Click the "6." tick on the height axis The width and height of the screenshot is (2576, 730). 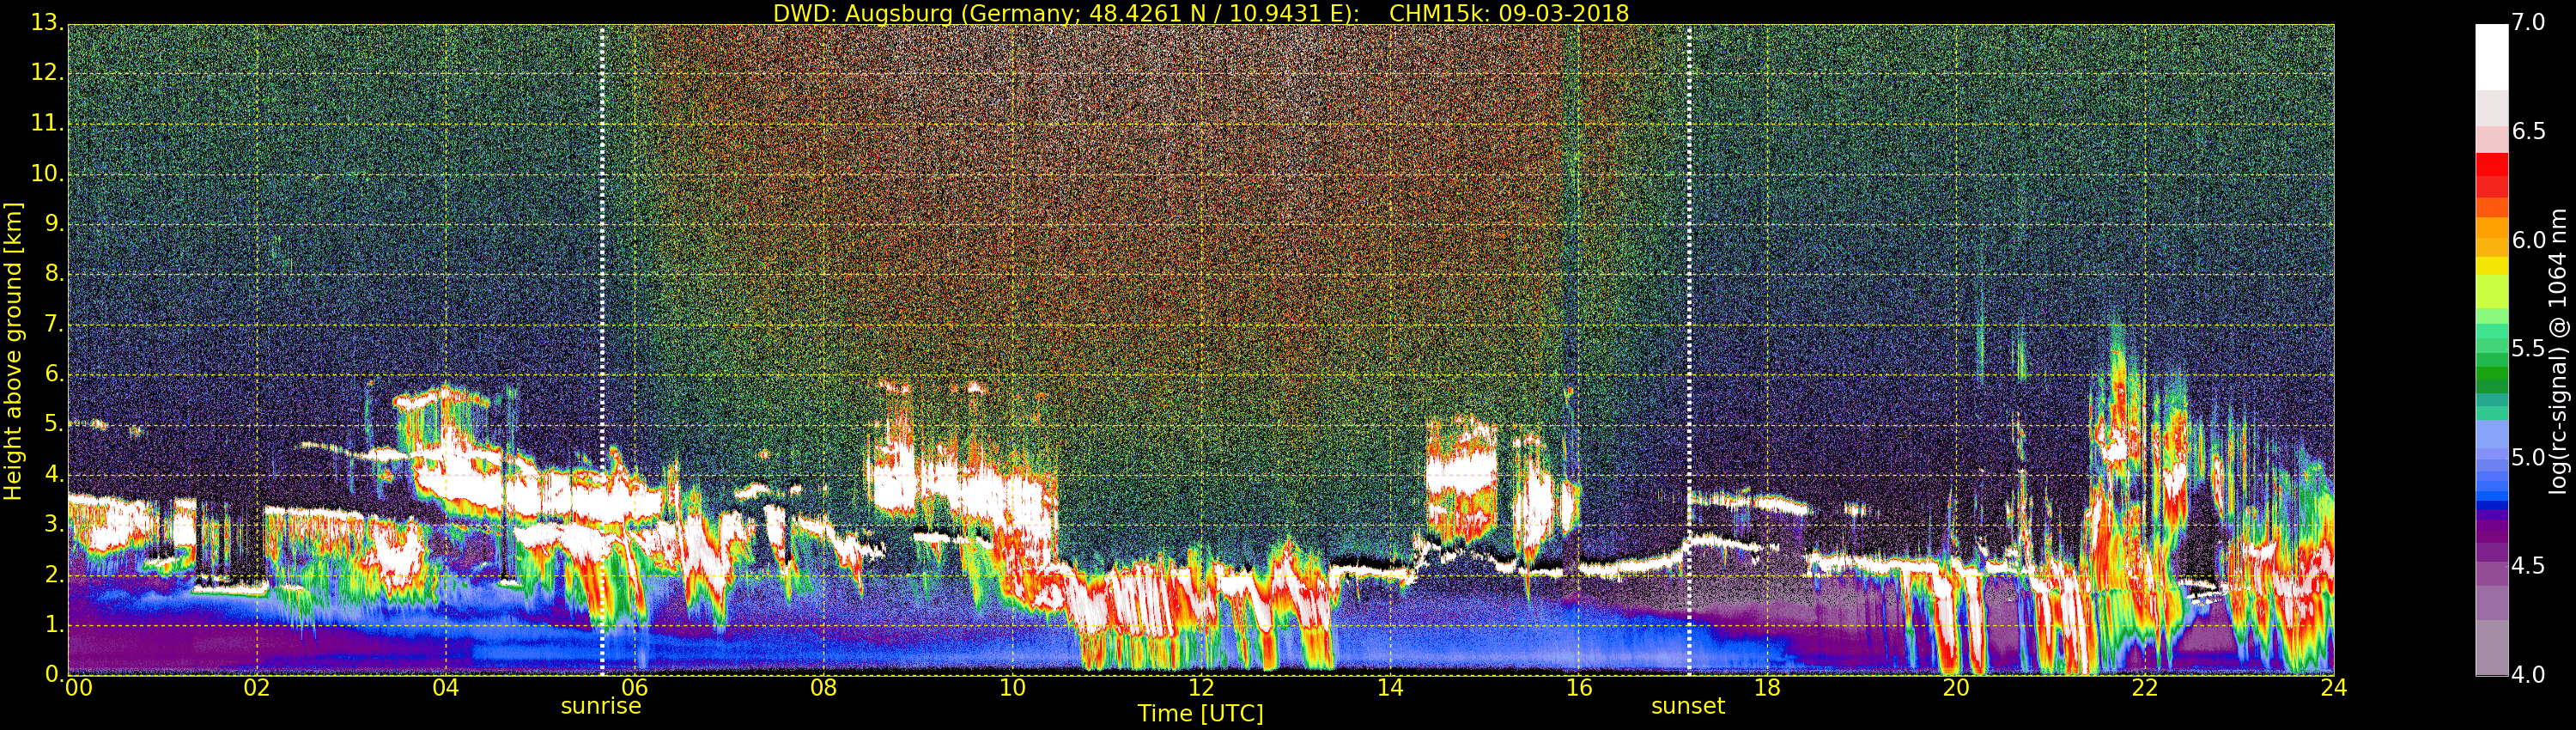54,375
